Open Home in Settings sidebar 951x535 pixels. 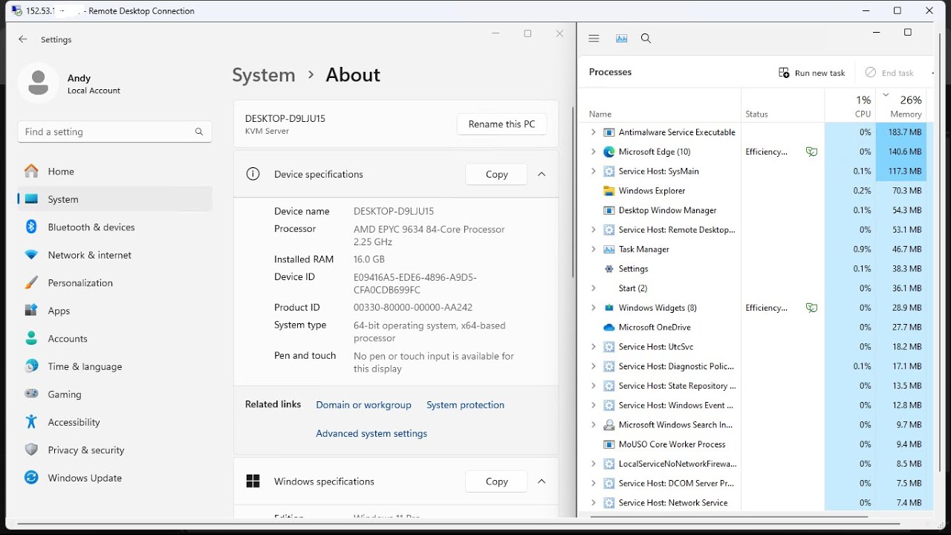click(115, 171)
